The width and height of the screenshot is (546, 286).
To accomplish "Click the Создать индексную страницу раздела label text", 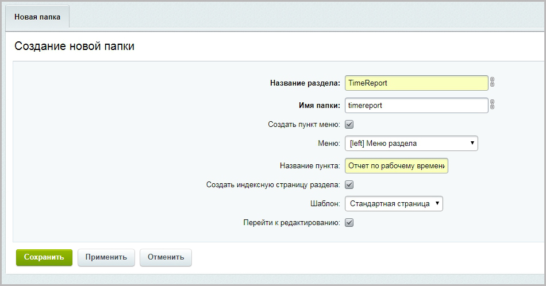I will coord(273,185).
